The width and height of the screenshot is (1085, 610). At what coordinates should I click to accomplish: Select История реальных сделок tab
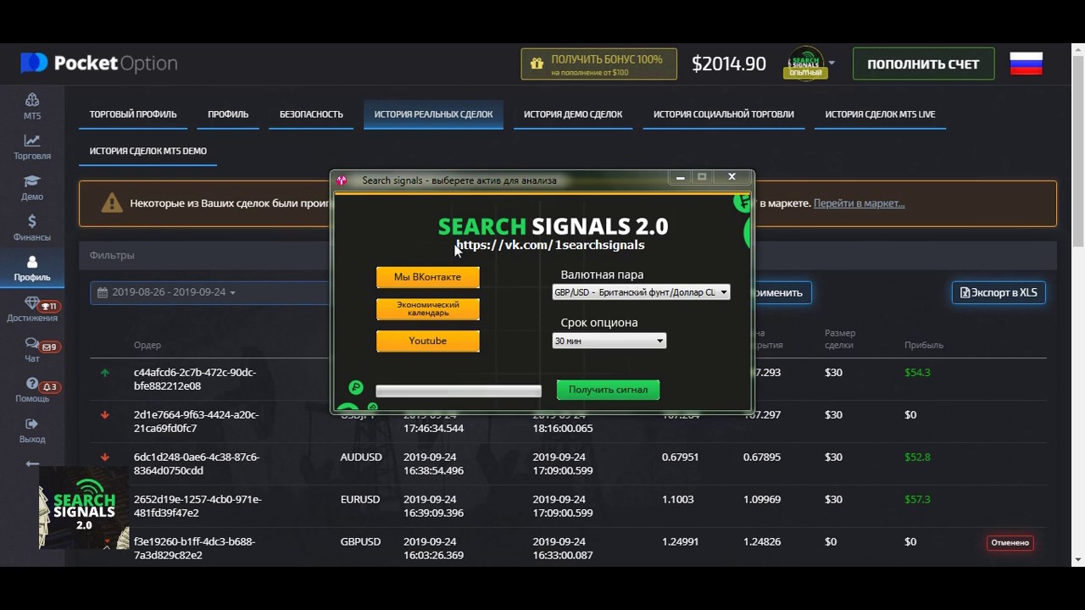click(x=433, y=114)
